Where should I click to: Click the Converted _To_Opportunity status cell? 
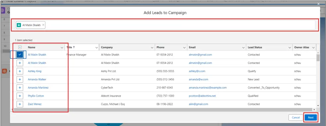click(264, 88)
